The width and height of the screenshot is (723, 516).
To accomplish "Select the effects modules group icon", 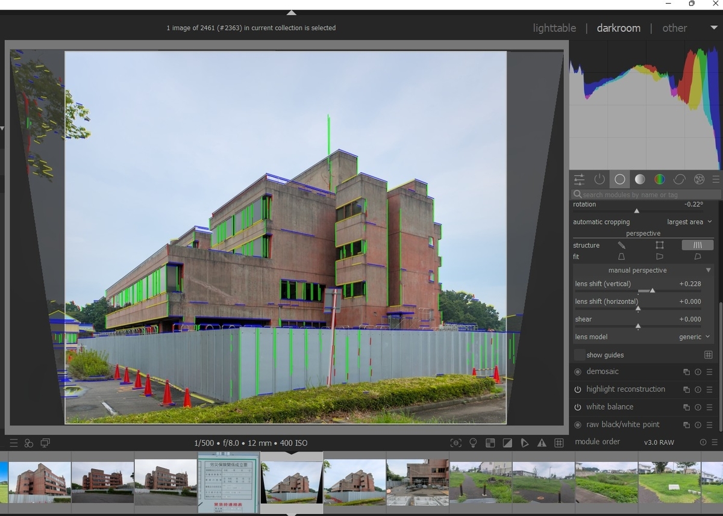I will tap(700, 179).
